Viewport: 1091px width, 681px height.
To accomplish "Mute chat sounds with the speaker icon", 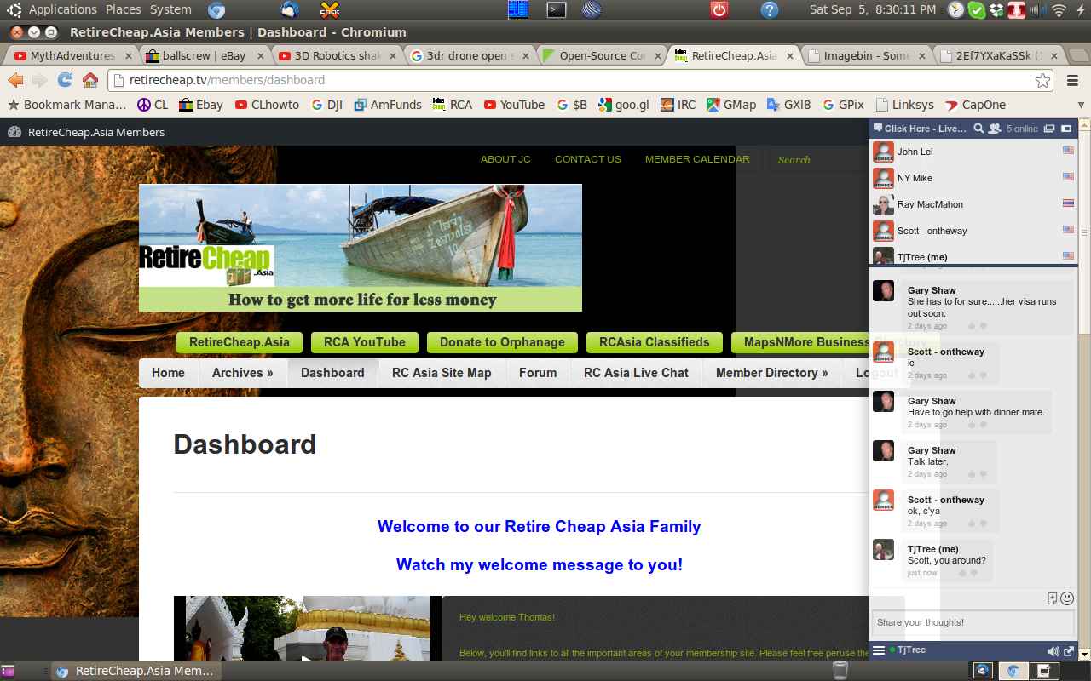I will (x=1053, y=651).
